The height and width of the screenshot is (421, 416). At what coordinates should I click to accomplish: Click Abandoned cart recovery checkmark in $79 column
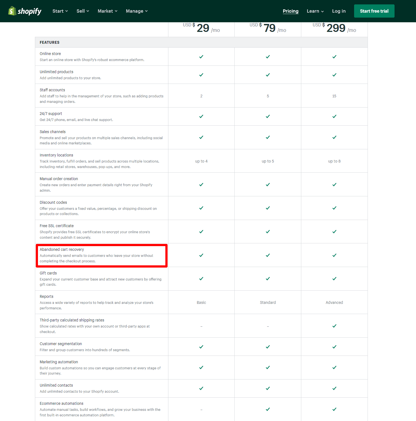(x=268, y=255)
